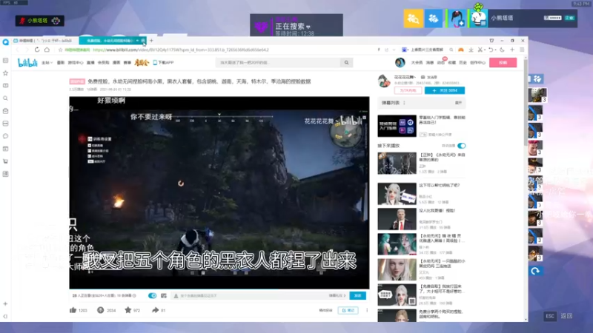593x333 pixels.
Task: Click the more options dots below video
Action: pyautogui.click(x=367, y=310)
